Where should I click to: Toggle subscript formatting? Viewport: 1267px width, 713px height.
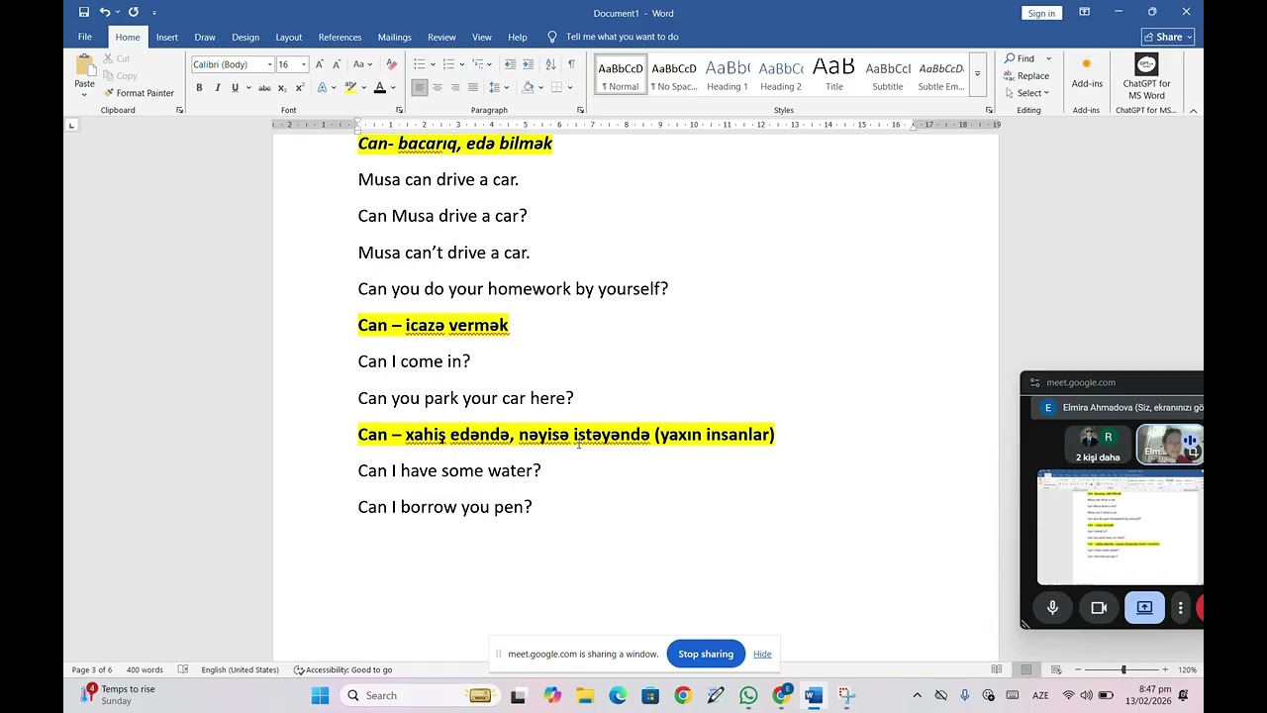pos(283,87)
